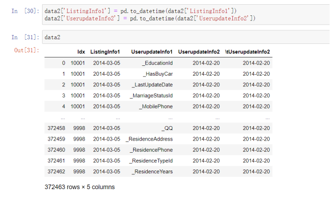Select the _LastUpdateDate cell
Viewport: 330px width, 198px height.
(152, 85)
